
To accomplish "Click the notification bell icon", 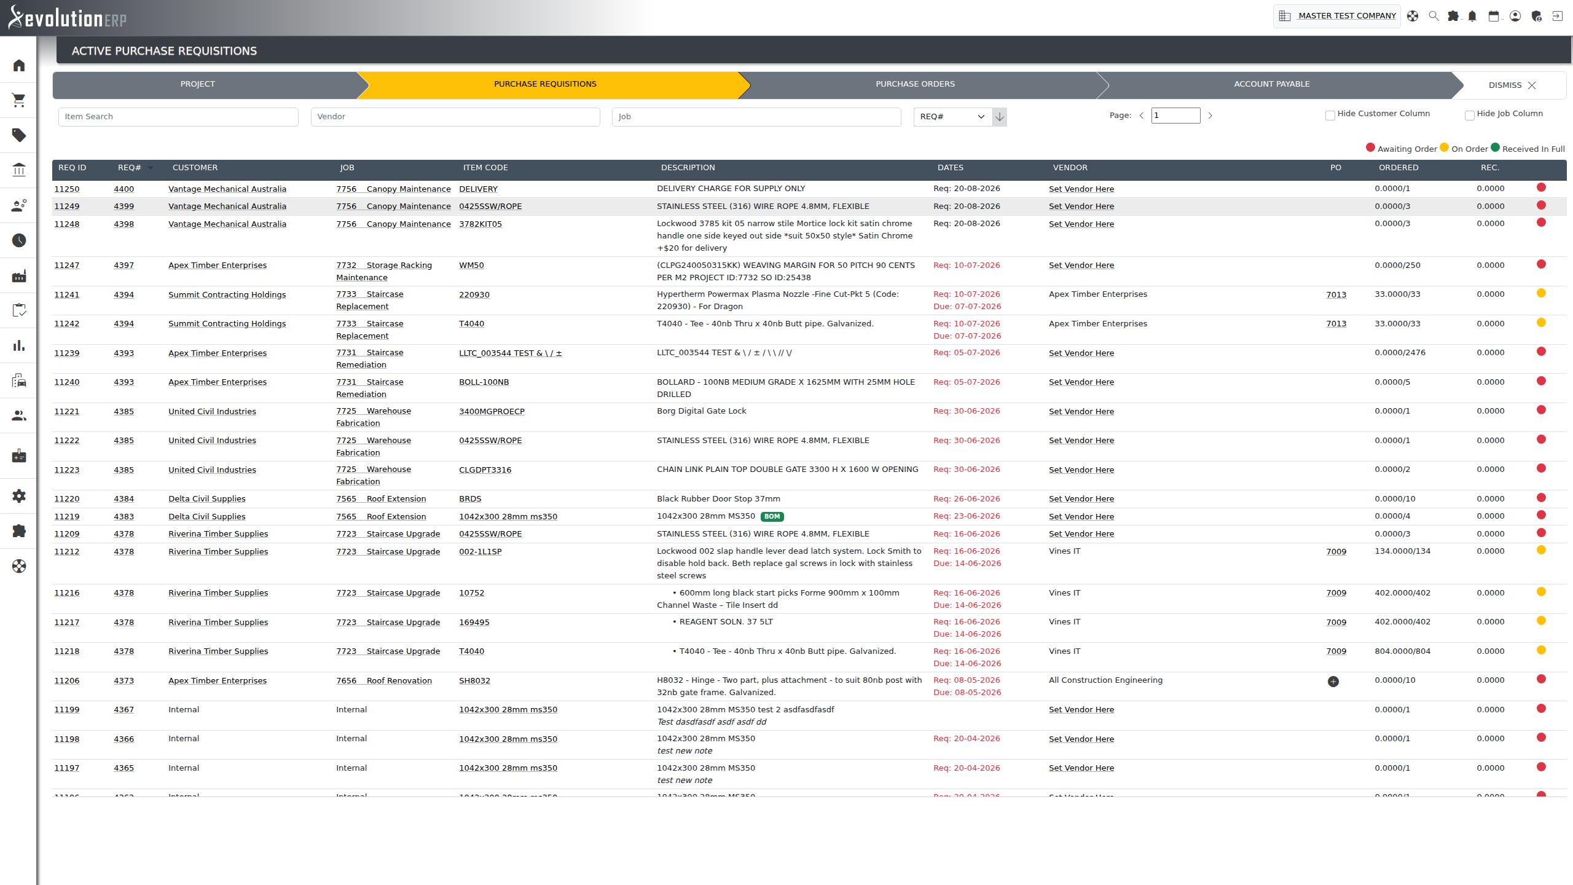I will (x=1472, y=16).
